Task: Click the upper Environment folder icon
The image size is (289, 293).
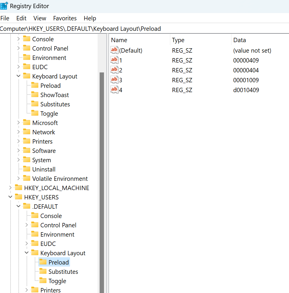Action: pyautogui.click(x=26, y=57)
